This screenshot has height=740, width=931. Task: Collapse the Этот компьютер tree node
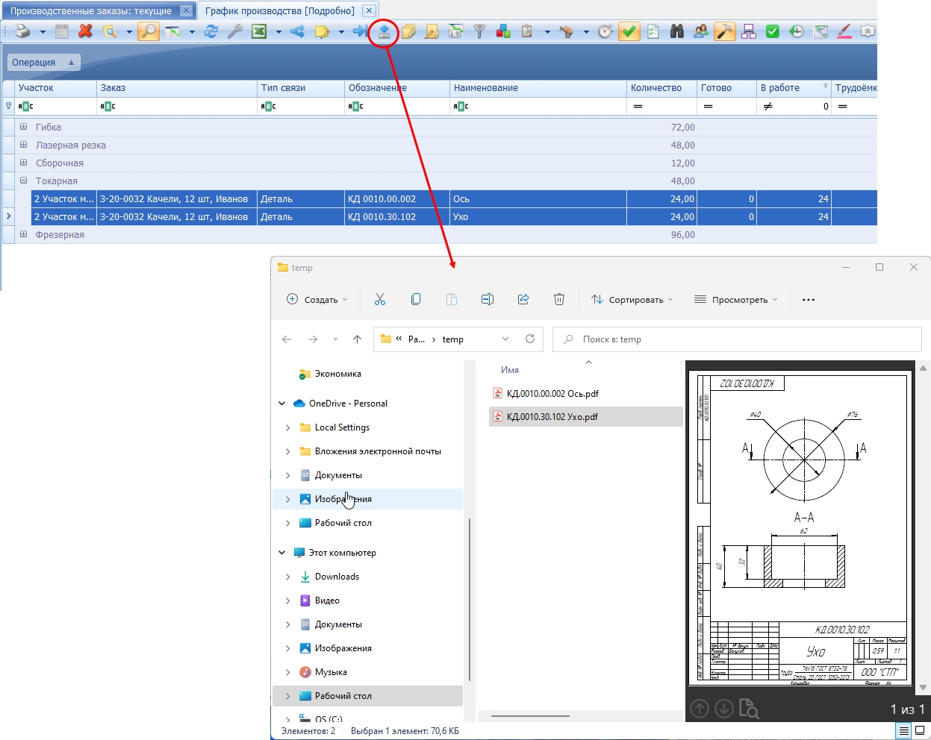282,553
